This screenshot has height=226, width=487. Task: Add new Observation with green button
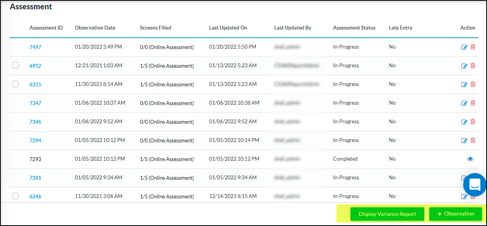[x=455, y=214]
